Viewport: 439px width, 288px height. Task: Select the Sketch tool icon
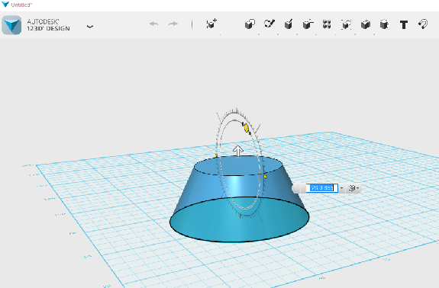click(270, 24)
